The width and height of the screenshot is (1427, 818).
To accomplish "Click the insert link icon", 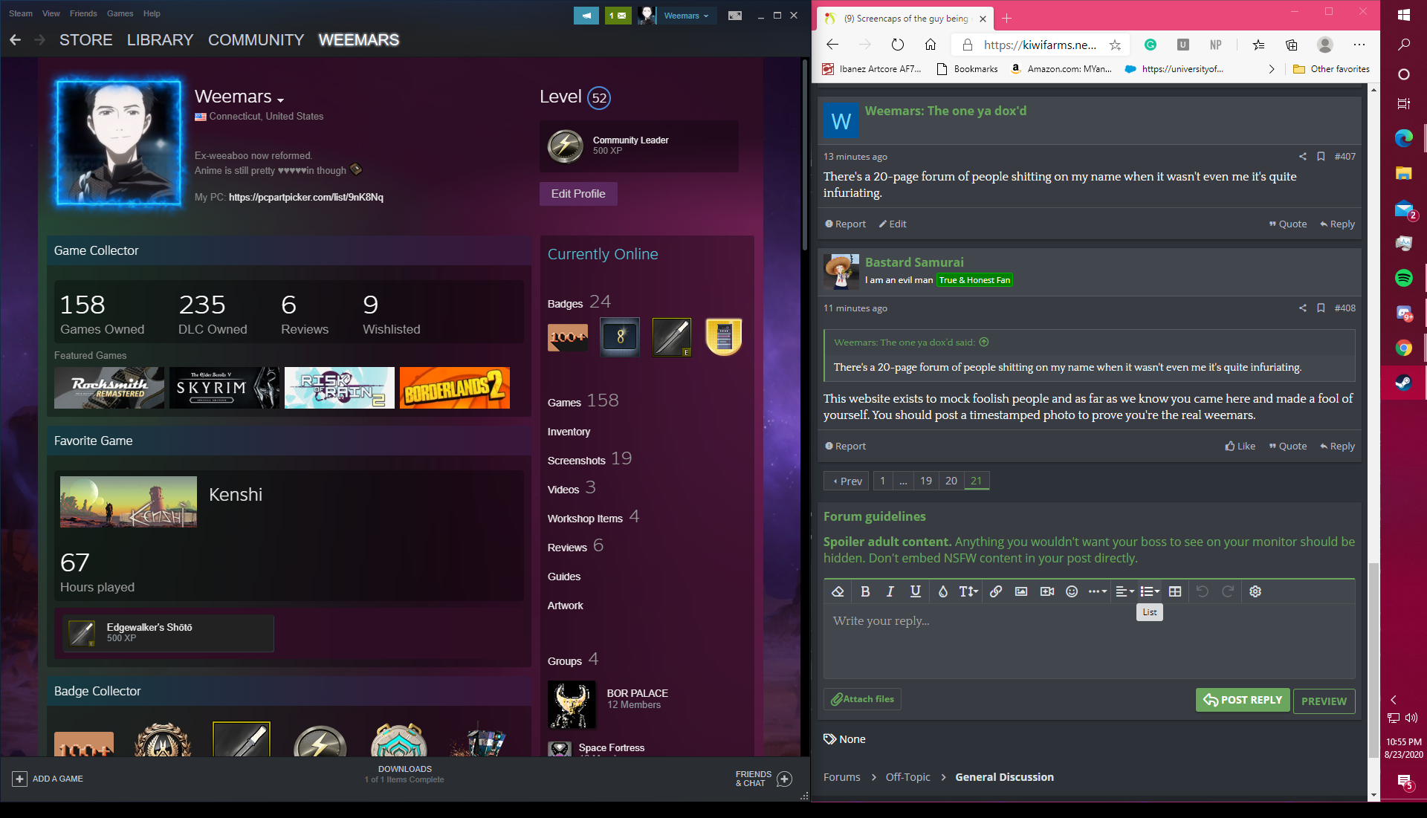I will click(x=996, y=591).
